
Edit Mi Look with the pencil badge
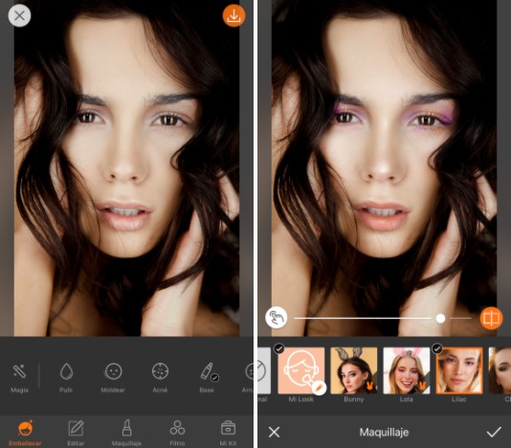point(319,388)
